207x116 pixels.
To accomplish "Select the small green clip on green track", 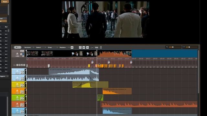I will click(100, 98).
